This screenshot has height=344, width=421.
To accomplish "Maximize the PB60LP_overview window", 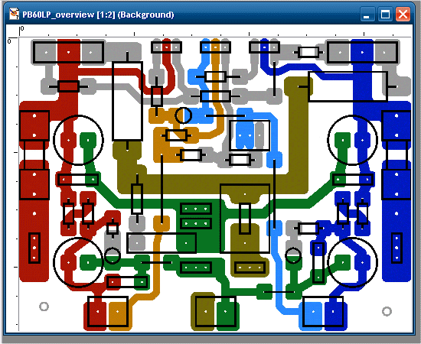I will [385, 14].
